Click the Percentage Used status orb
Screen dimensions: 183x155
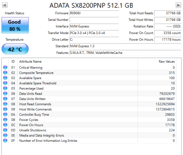point(5,88)
